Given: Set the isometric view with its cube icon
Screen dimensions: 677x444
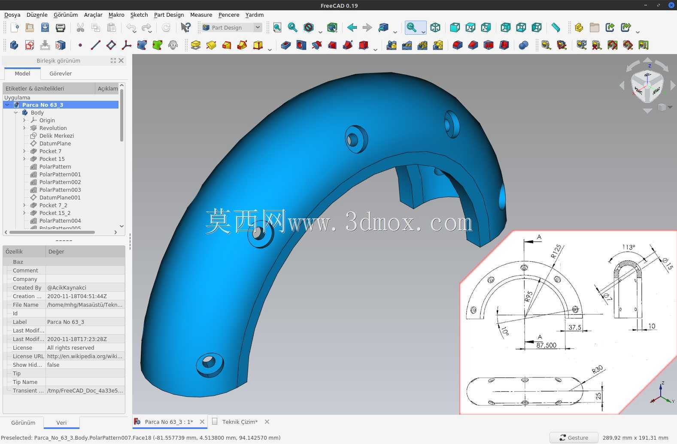Looking at the screenshot, I should pyautogui.click(x=435, y=27).
